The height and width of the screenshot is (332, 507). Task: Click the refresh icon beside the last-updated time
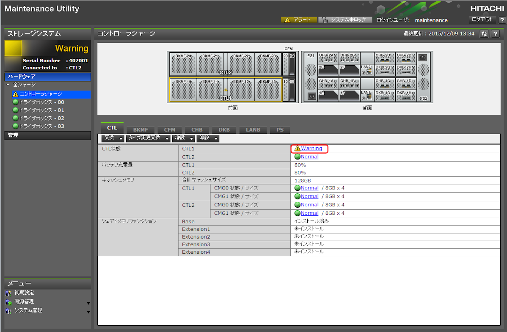484,34
